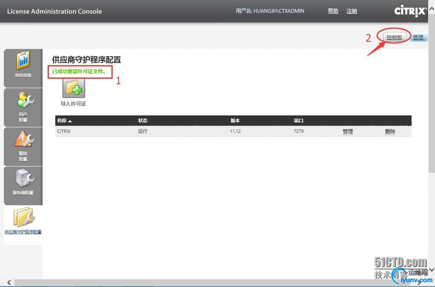This screenshot has height=287, width=435.
Task: Open the User Configuration sidebar icon
Action: pyautogui.click(x=25, y=100)
